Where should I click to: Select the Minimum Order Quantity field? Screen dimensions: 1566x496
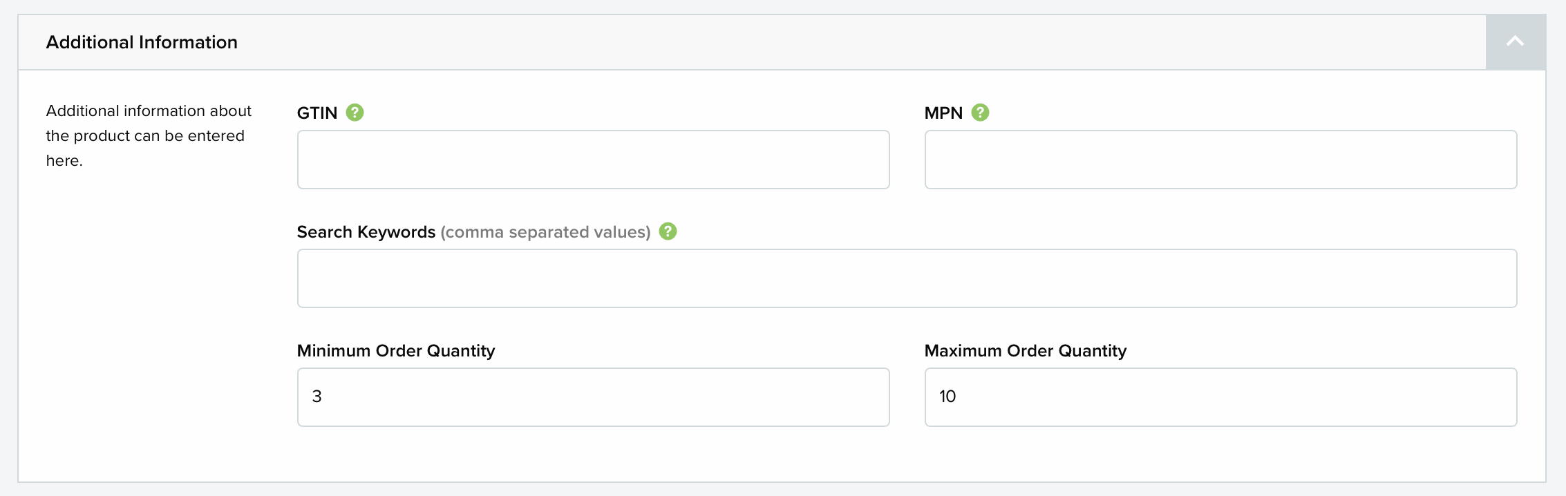[x=593, y=397]
